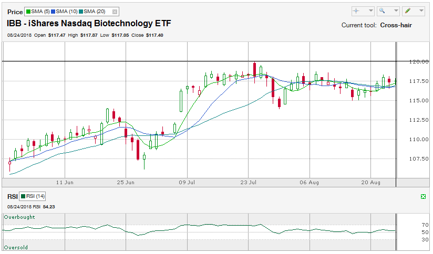Click the green SMA (5) color swatch
The height and width of the screenshot is (254, 433).
point(28,12)
